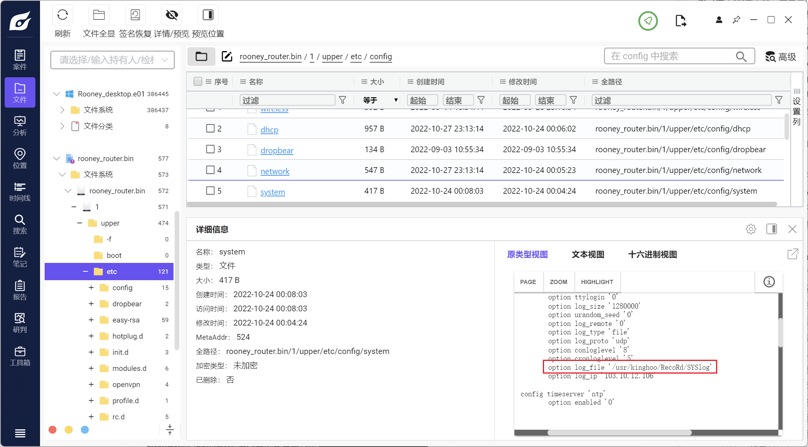Collapse the Rooney_desktop.e01 tree node

pyautogui.click(x=57, y=94)
